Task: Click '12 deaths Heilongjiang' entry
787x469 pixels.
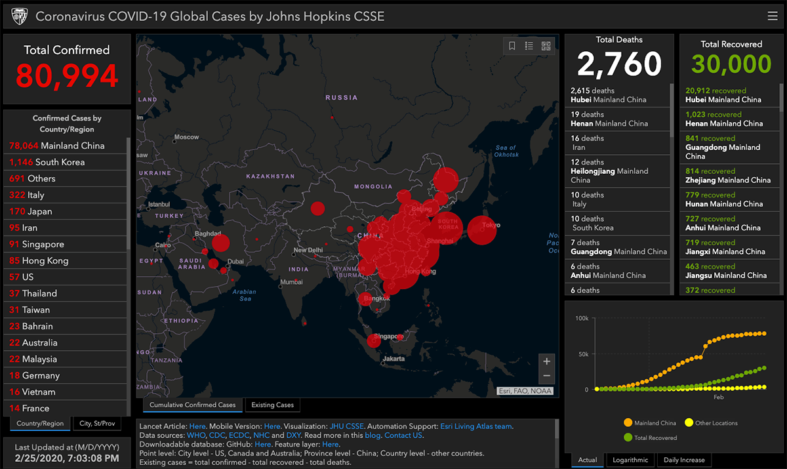Action: pos(618,171)
